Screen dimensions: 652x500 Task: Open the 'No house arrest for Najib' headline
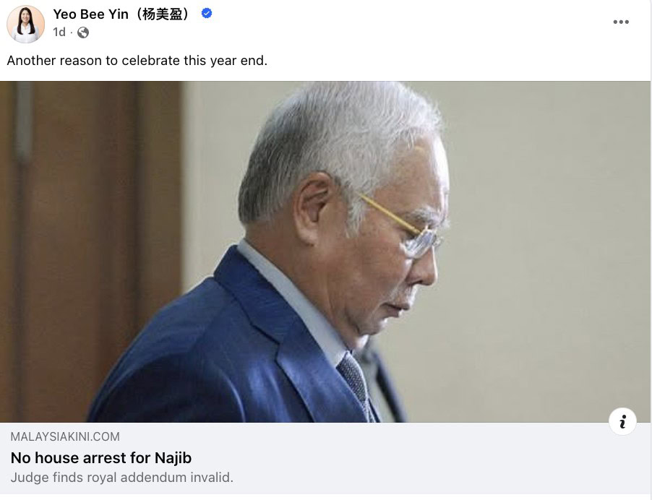101,457
